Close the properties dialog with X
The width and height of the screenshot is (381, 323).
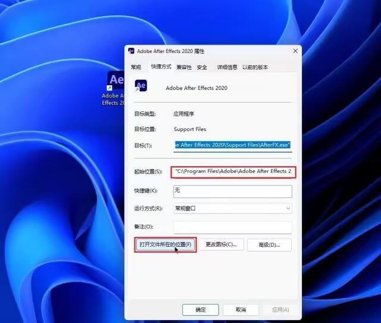(x=295, y=51)
